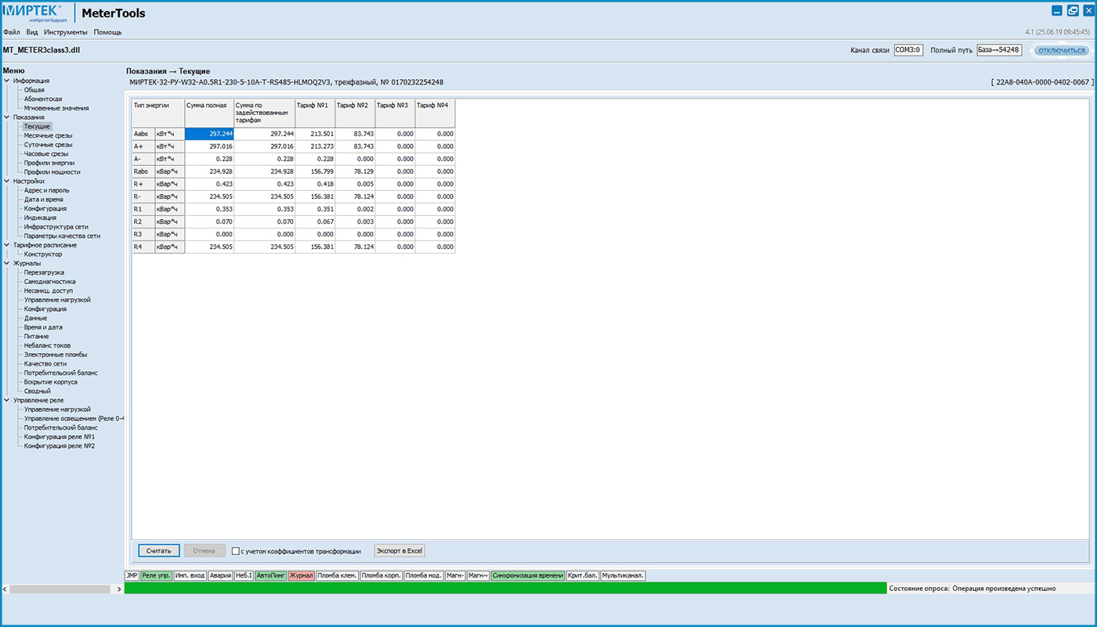1097x627 pixels.
Task: Open Перезагрузка journal
Action: tap(45, 272)
